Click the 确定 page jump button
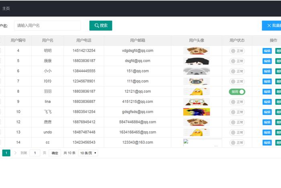This screenshot has width=281, height=188. (x=55, y=153)
